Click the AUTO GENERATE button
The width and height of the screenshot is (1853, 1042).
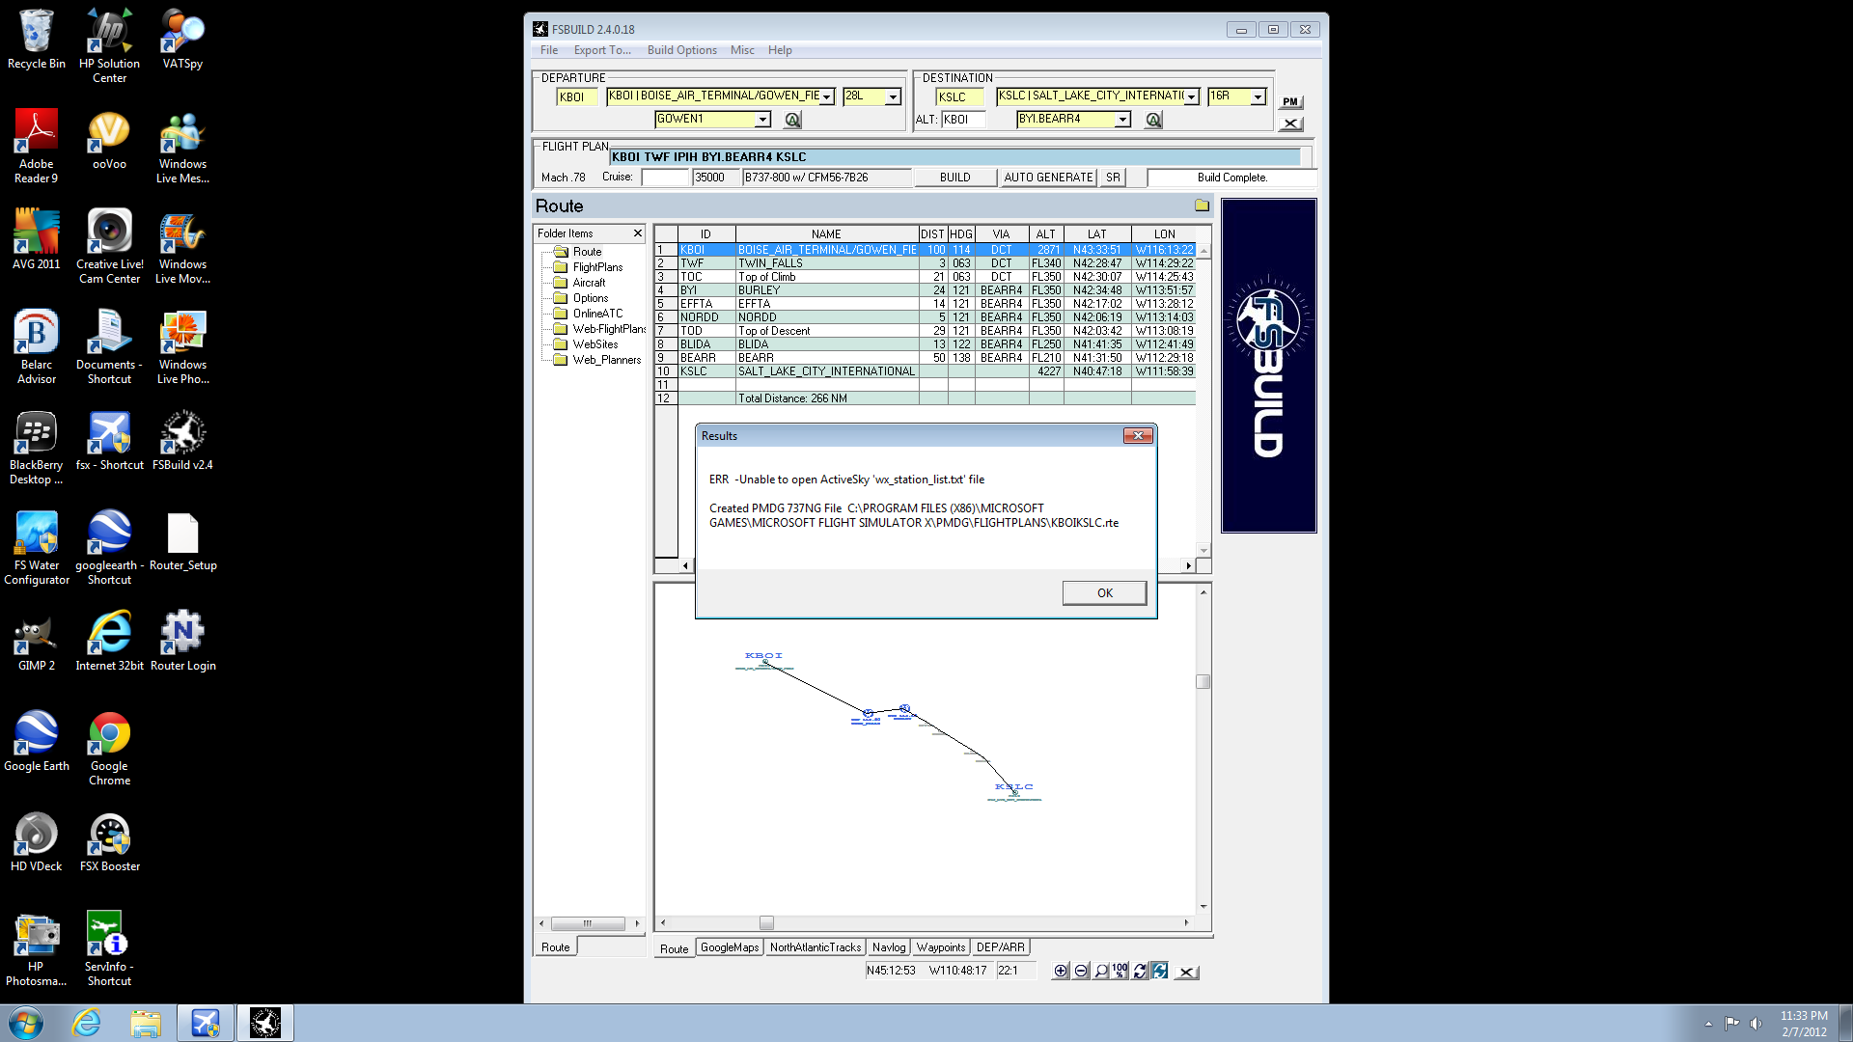pyautogui.click(x=1048, y=178)
